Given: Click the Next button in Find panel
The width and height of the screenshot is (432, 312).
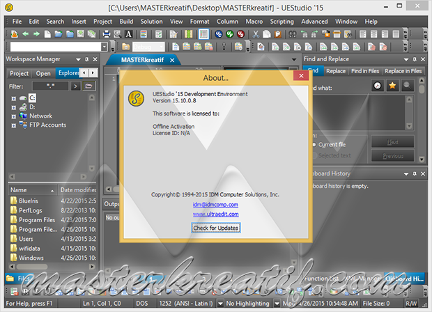Looking at the screenshot, I should [392, 142].
